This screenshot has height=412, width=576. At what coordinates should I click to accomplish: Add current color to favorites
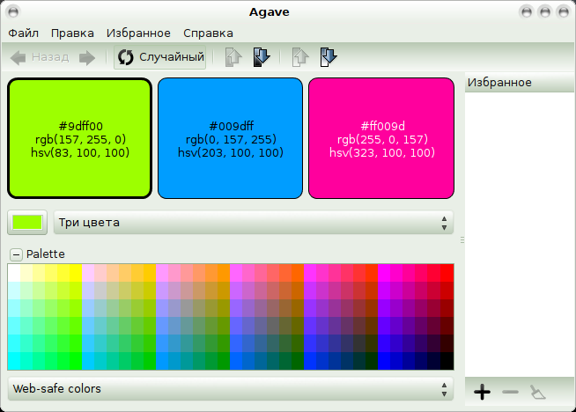(482, 392)
